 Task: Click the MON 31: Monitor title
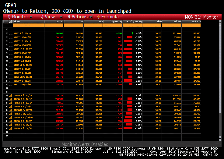pyautogui.click(x=201, y=17)
